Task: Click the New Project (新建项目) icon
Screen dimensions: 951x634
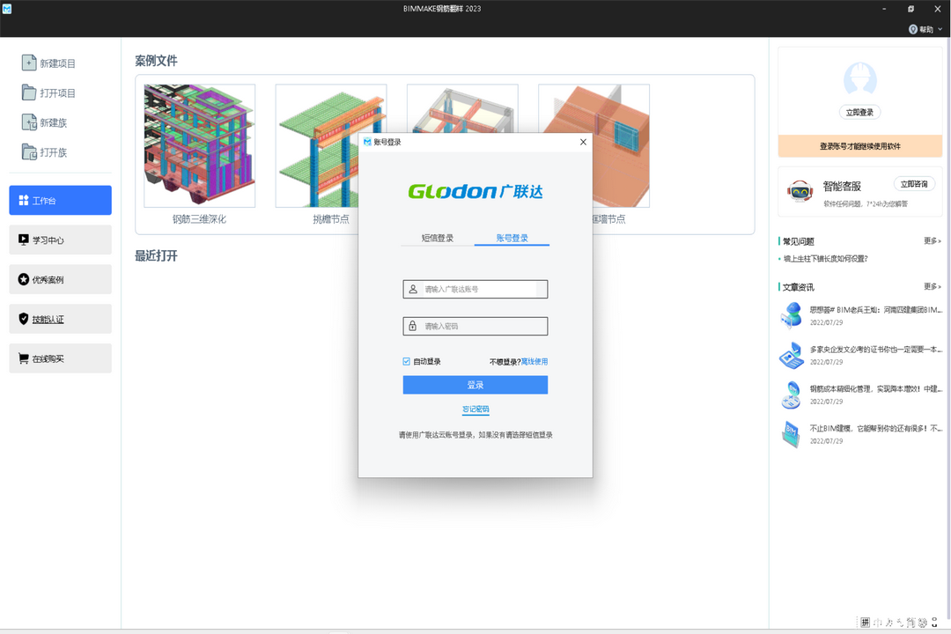Action: [29, 63]
